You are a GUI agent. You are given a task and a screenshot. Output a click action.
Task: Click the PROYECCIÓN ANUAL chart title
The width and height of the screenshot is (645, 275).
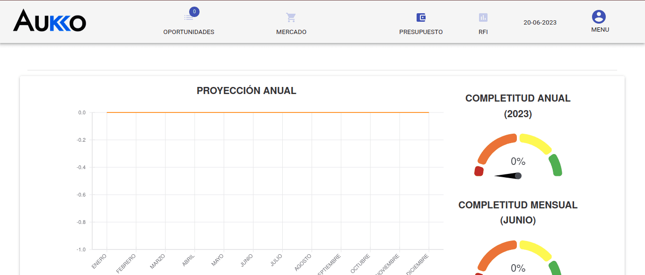(x=246, y=91)
